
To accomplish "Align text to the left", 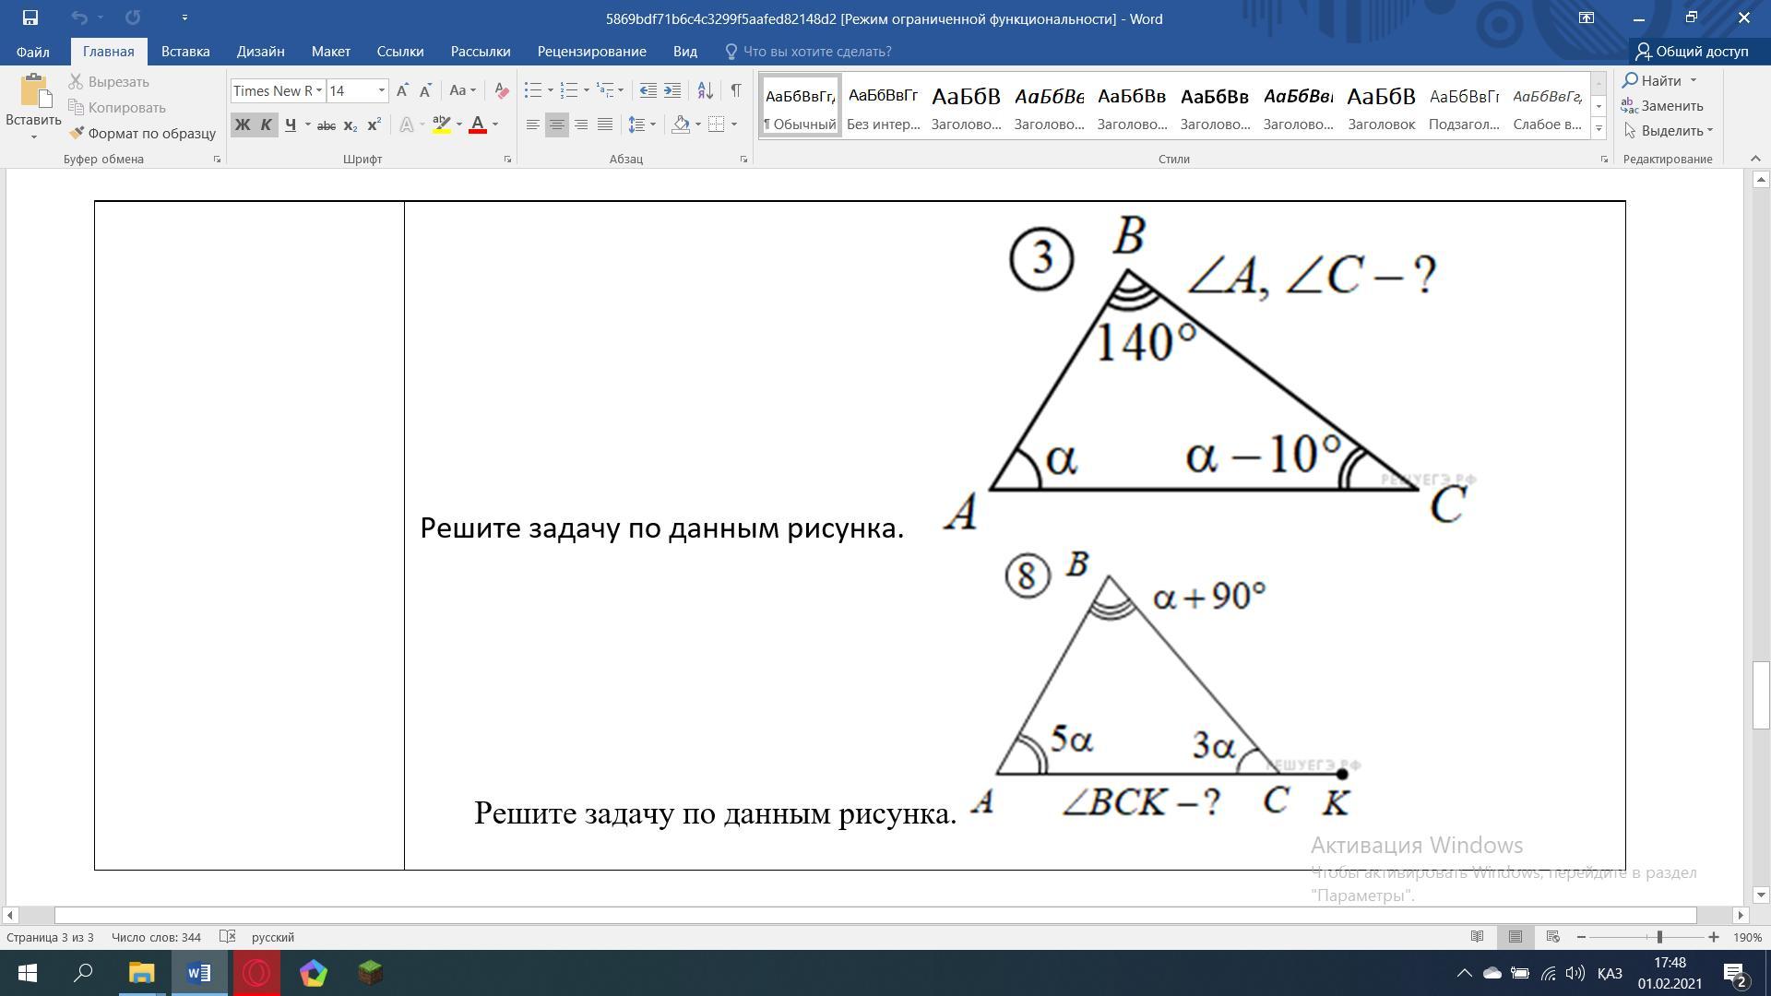I will click(x=533, y=125).
